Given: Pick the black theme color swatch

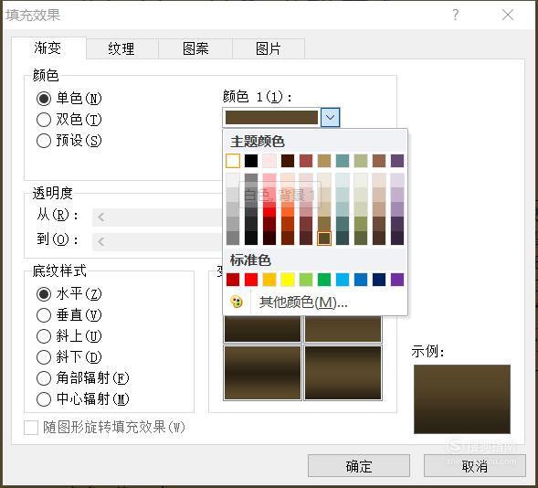Looking at the screenshot, I should [251, 161].
